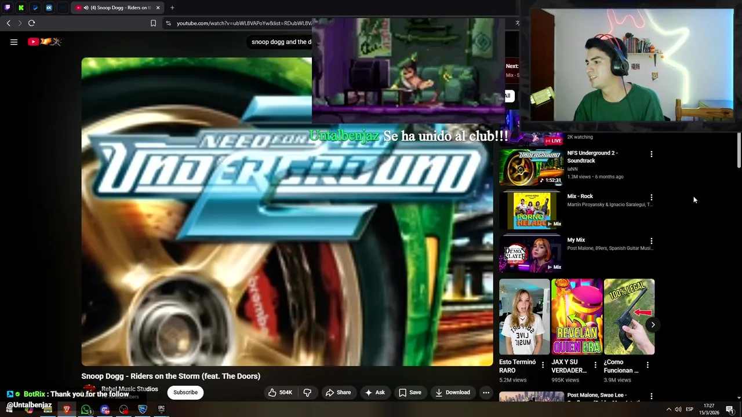Image resolution: width=742 pixels, height=417 pixels.
Task: Open the Windows notification center
Action: pos(730,409)
